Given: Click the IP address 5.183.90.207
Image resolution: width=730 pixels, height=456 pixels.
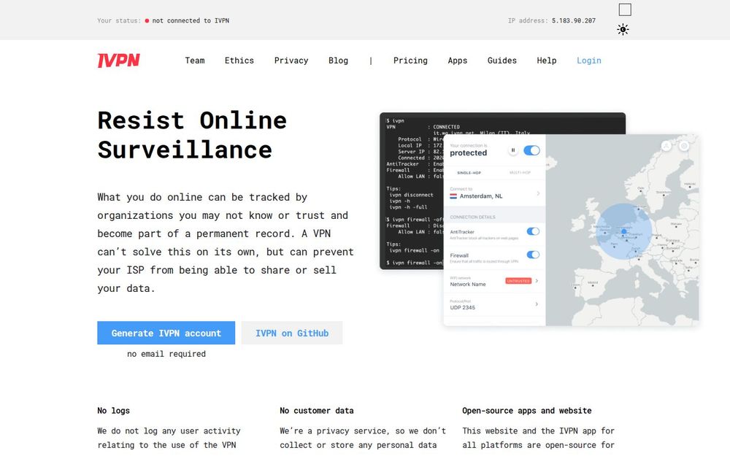Looking at the screenshot, I should coord(574,20).
